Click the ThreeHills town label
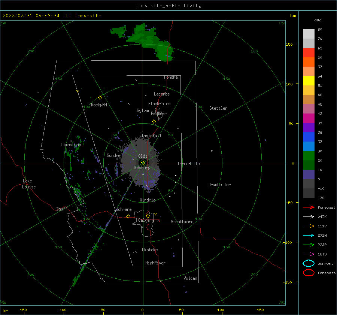The image size is (337, 315). [x=188, y=164]
